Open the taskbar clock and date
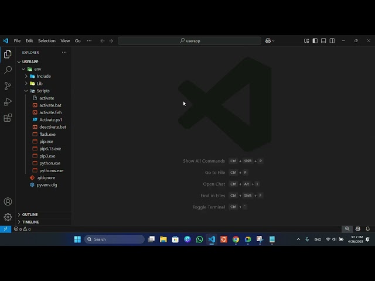The height and width of the screenshot is (281, 375). point(356,239)
